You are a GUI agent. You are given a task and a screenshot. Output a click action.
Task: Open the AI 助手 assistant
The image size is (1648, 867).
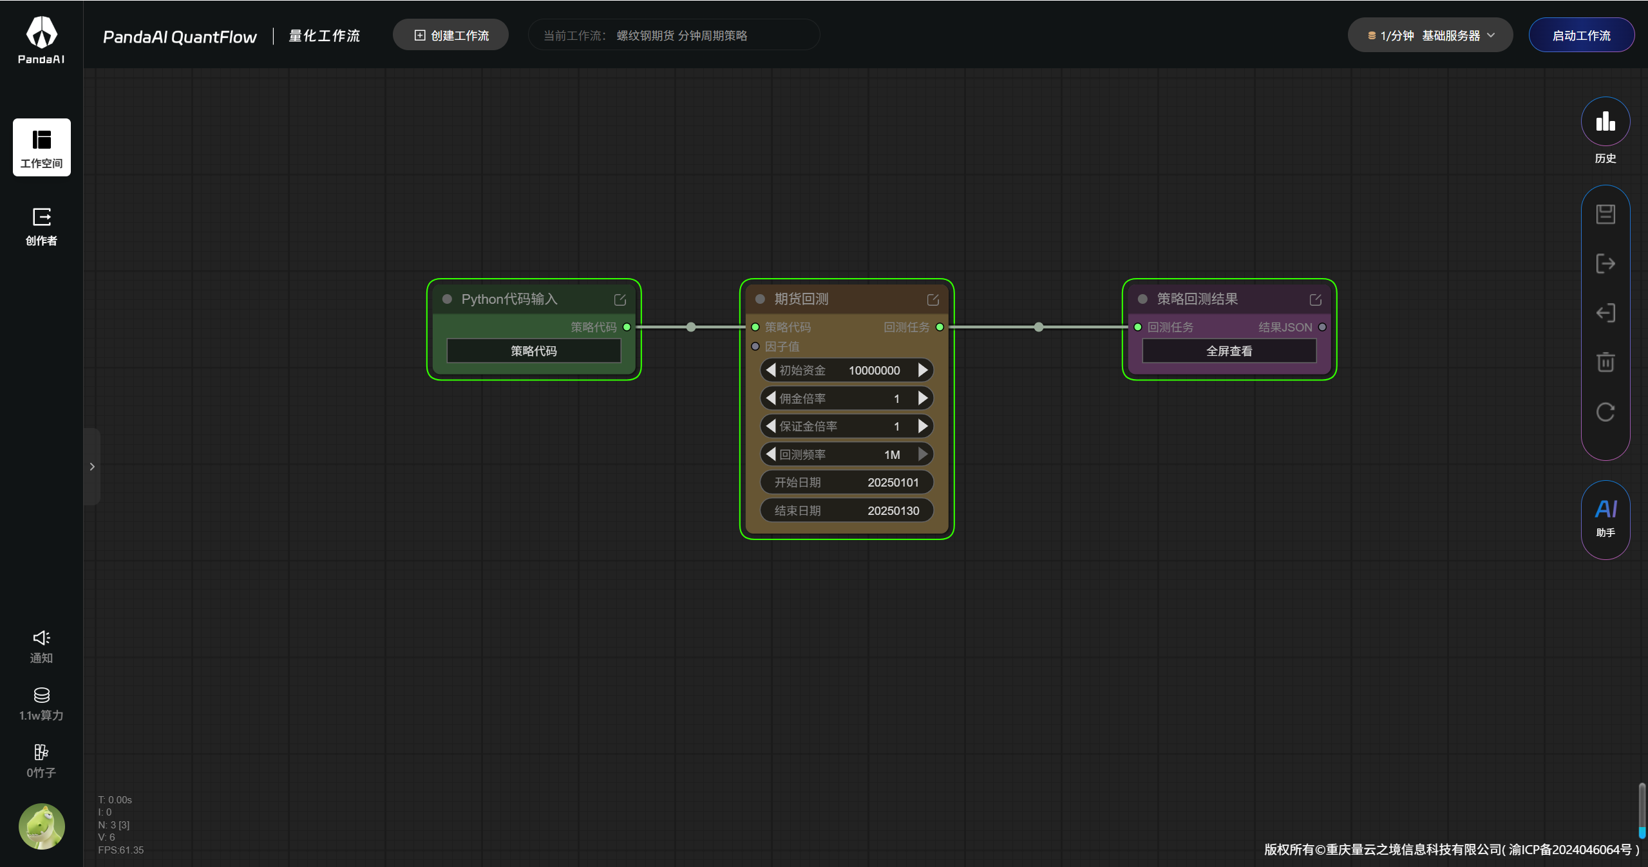click(x=1605, y=518)
